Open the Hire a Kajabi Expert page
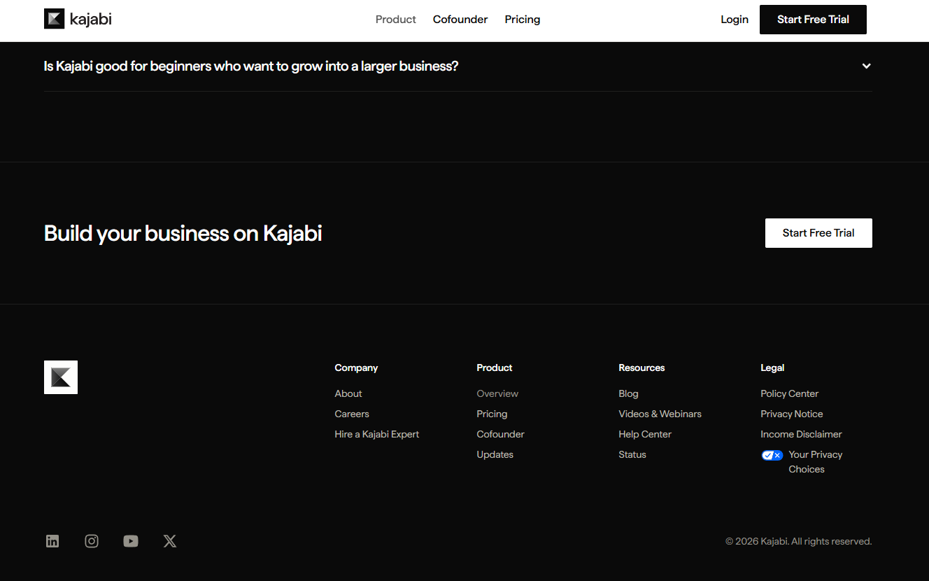 (376, 434)
